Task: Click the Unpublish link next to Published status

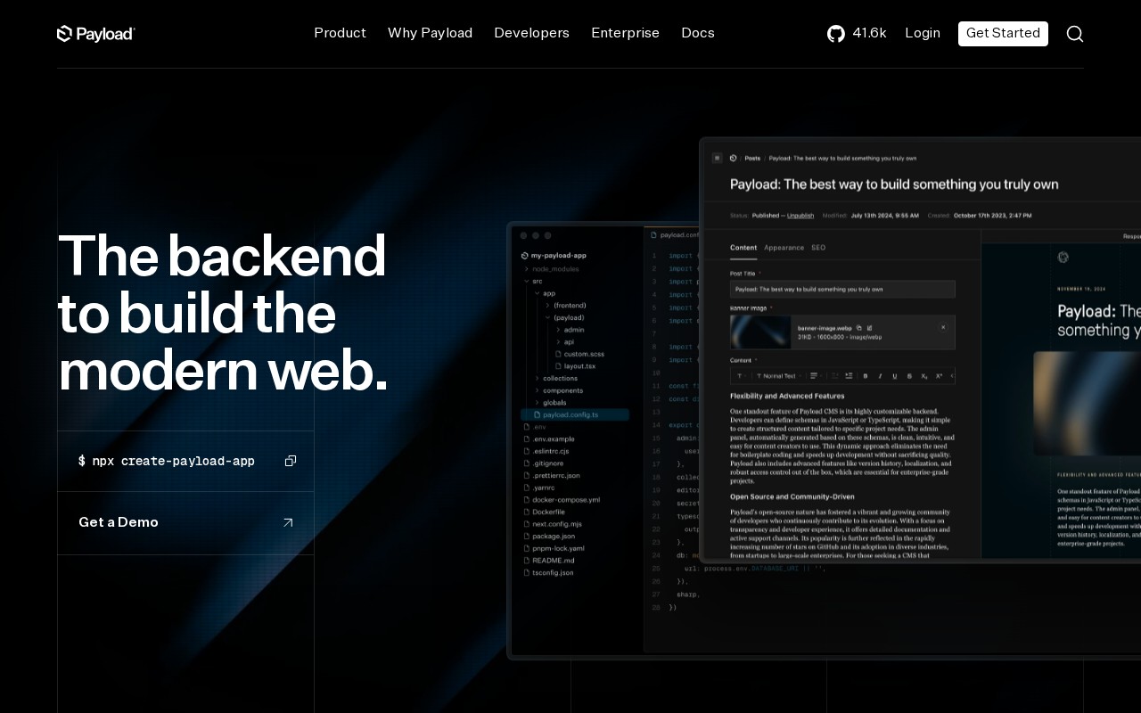Action: [800, 216]
